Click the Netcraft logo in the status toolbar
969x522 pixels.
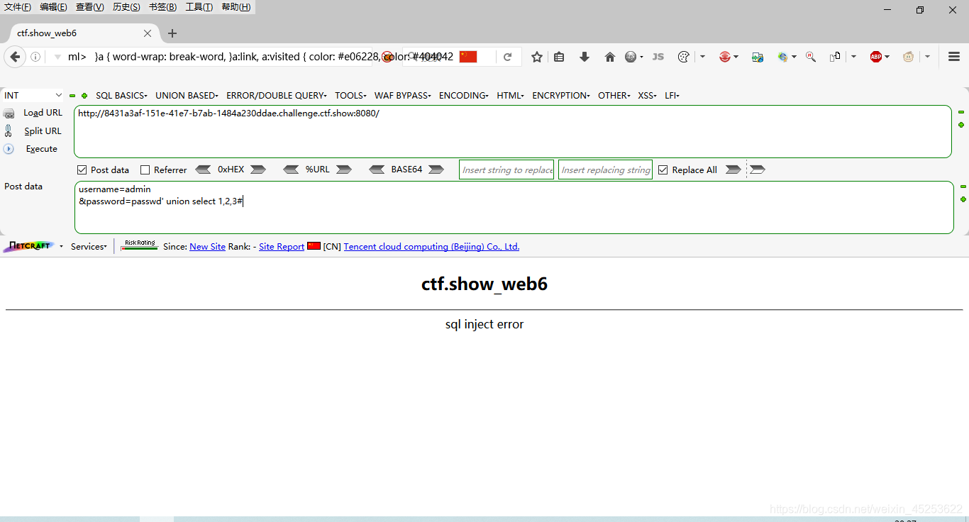click(28, 246)
